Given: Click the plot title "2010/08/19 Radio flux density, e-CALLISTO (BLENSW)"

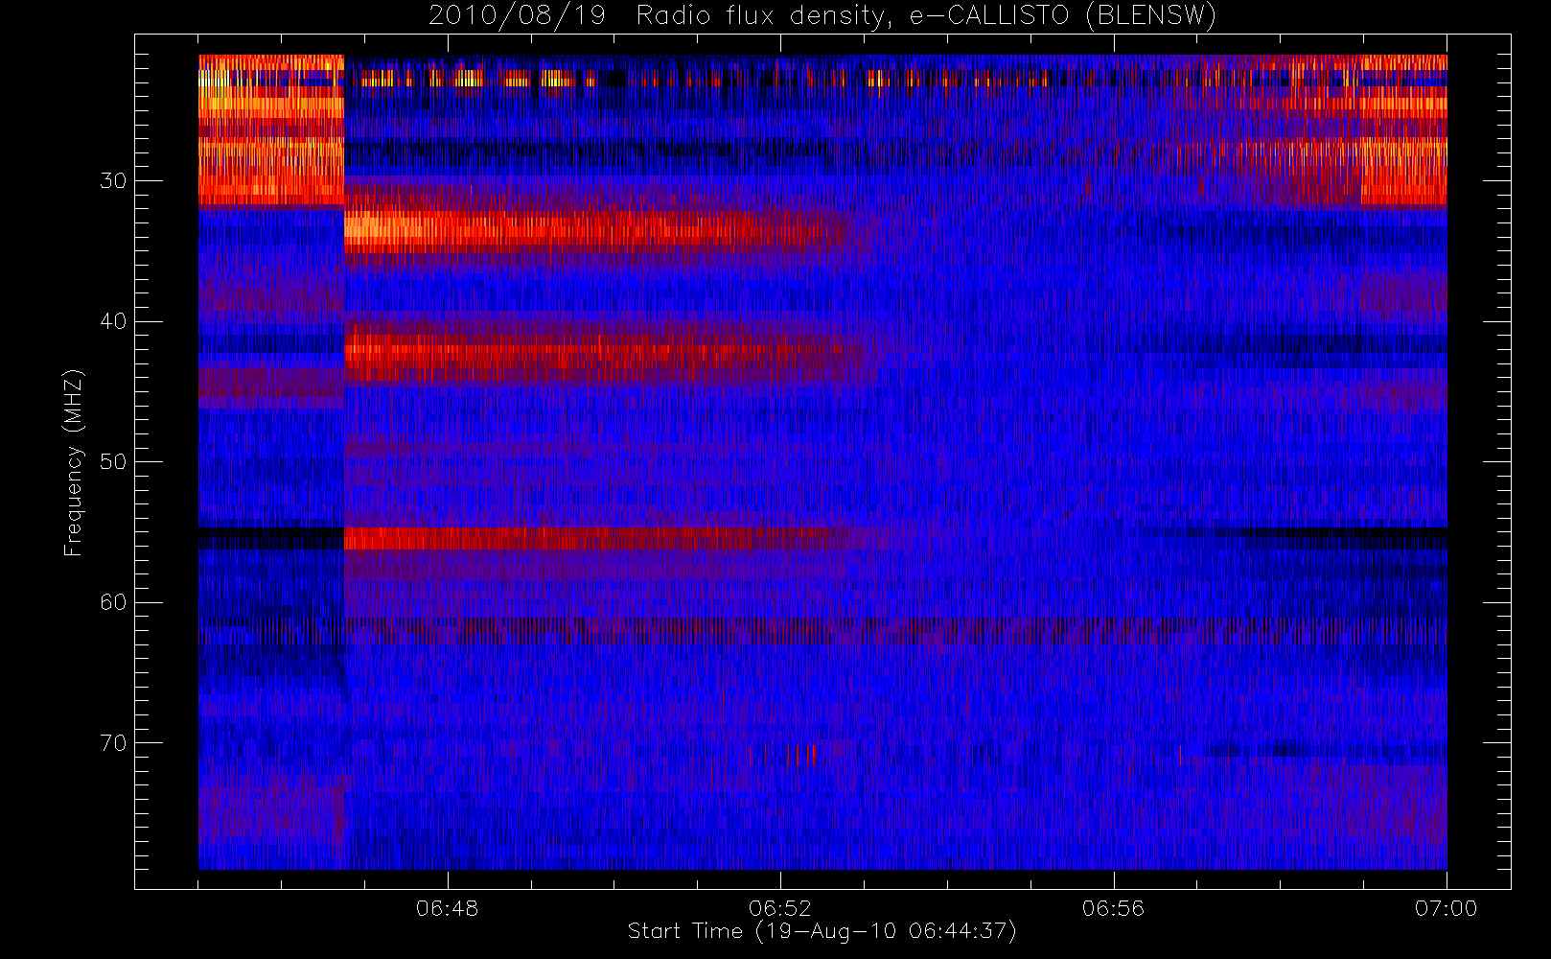Looking at the screenshot, I should [x=822, y=16].
